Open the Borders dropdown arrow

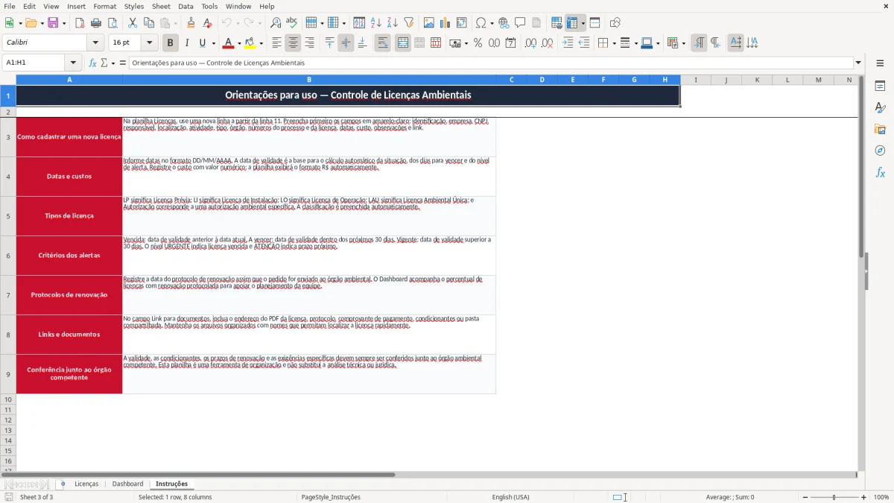click(614, 43)
